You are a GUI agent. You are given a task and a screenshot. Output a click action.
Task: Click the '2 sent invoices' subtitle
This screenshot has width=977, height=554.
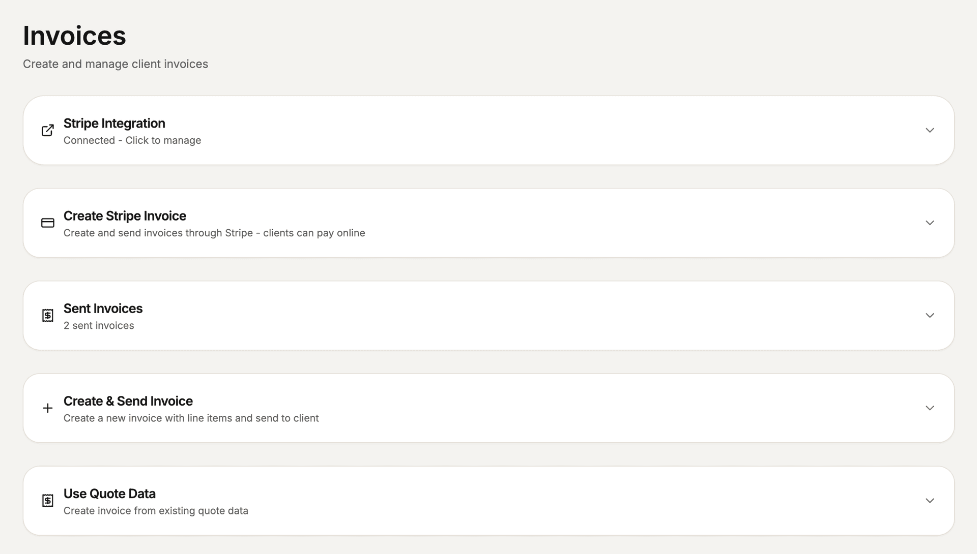coord(99,325)
